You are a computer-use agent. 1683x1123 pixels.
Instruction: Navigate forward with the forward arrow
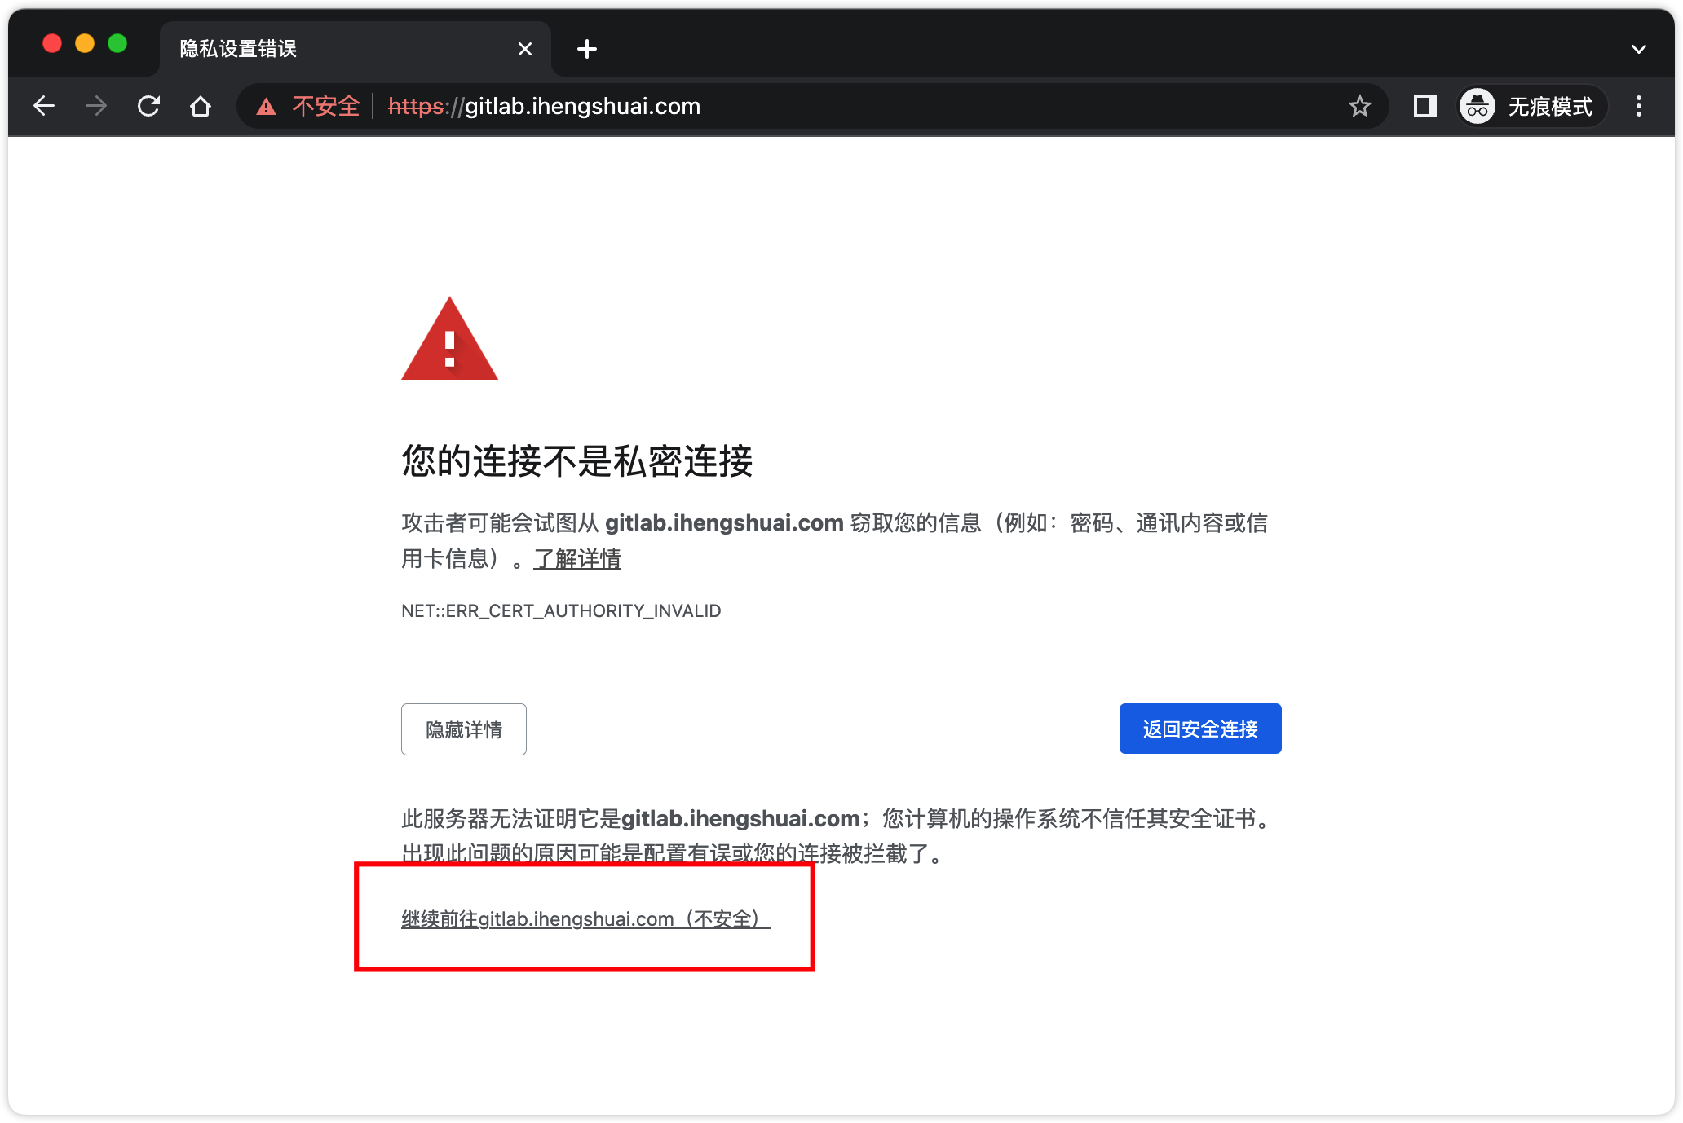(x=95, y=106)
